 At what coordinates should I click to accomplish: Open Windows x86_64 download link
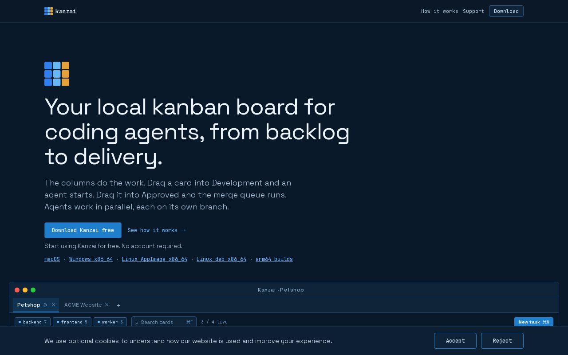coord(91,259)
